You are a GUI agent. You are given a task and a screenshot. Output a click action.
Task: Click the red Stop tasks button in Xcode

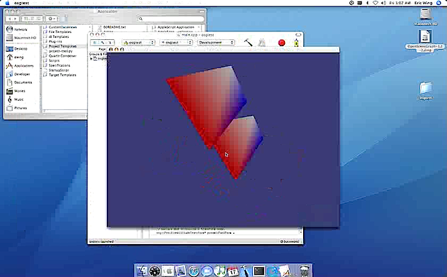[281, 43]
